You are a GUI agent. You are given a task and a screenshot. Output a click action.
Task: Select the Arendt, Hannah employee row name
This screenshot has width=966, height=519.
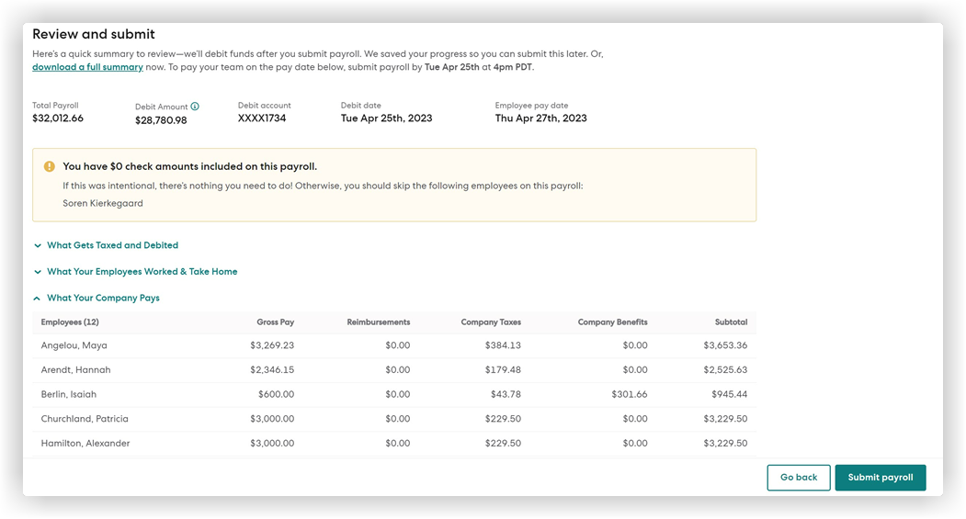point(75,370)
